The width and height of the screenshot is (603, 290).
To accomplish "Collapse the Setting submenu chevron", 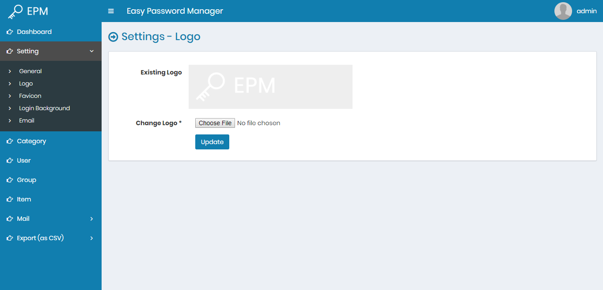I will coord(92,51).
